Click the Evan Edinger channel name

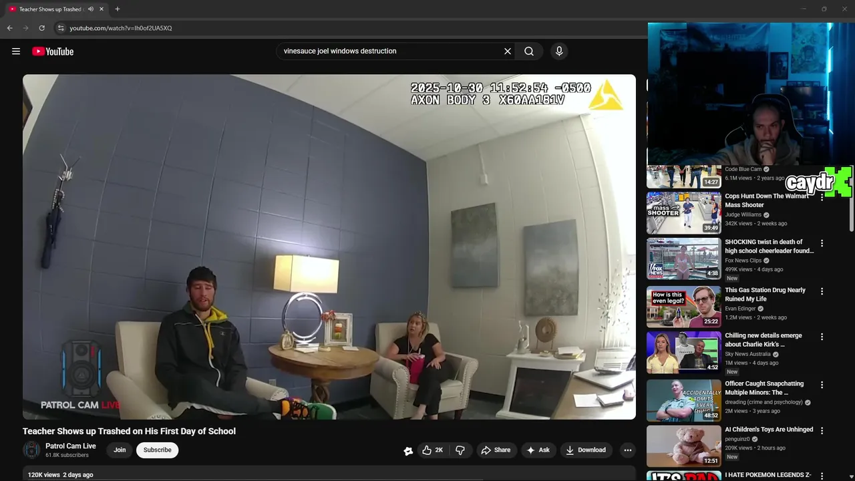(x=740, y=309)
